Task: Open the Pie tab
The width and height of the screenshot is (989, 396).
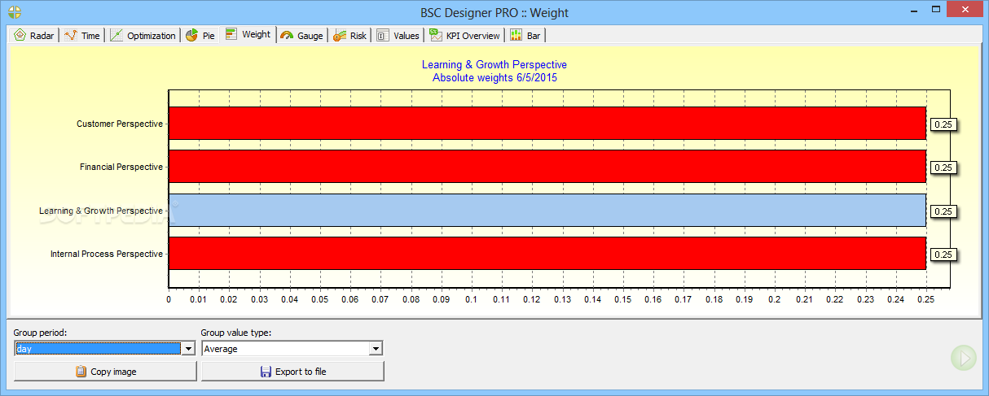Action: coord(200,35)
